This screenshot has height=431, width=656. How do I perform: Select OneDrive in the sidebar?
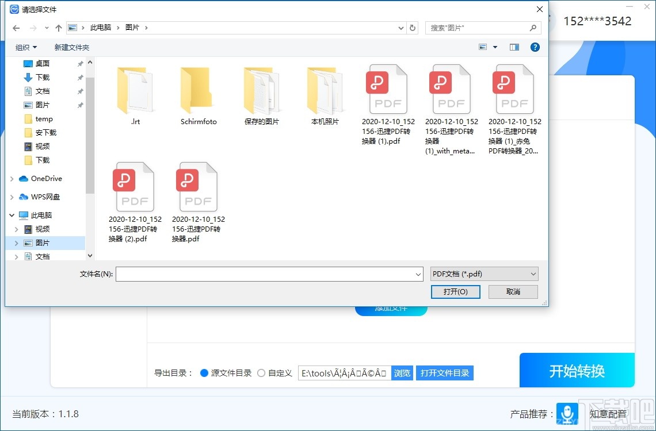coord(45,179)
